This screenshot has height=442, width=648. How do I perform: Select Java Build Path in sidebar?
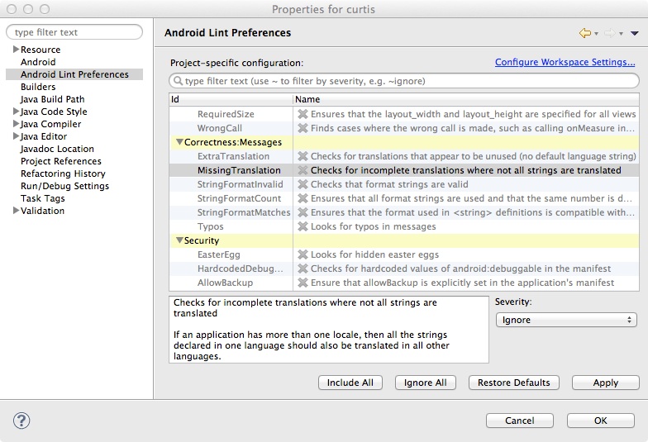coord(53,99)
